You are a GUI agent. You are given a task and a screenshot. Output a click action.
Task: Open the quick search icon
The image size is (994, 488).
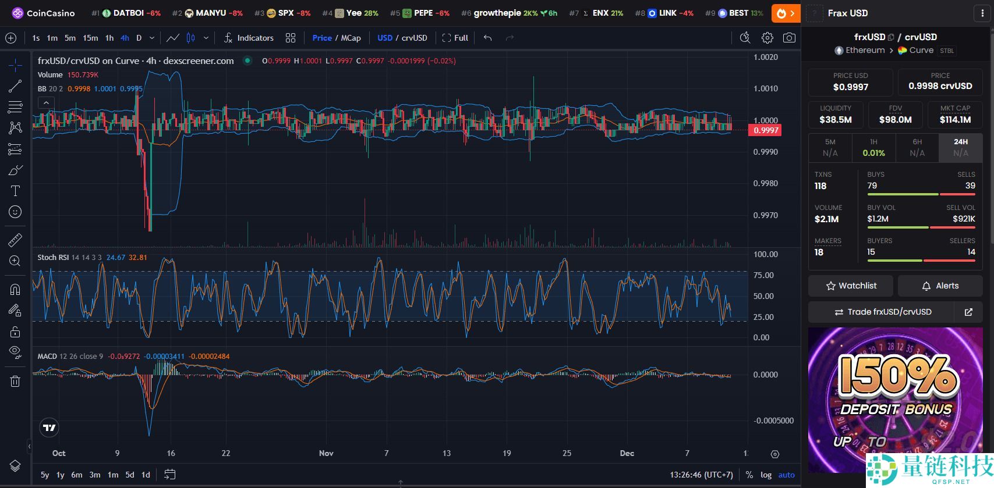click(745, 38)
